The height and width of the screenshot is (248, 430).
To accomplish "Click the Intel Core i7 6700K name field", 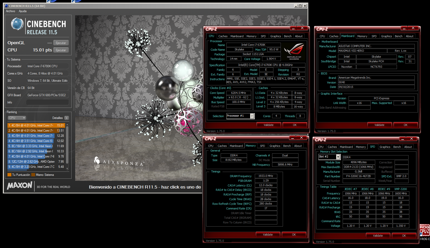I will coord(253,45).
